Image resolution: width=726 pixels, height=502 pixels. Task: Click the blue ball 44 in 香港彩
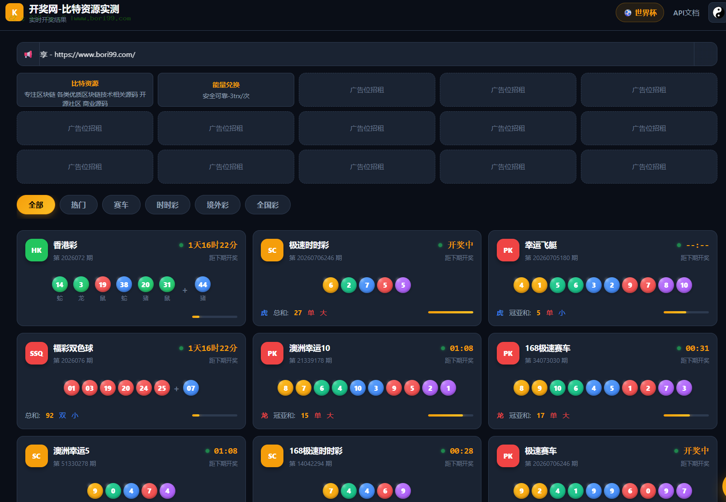coord(203,284)
